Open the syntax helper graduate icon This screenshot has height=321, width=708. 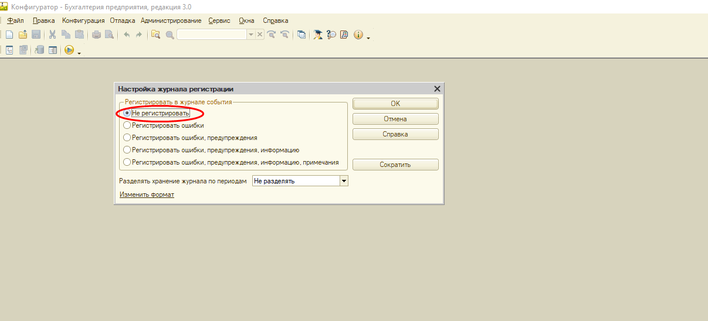(x=318, y=35)
